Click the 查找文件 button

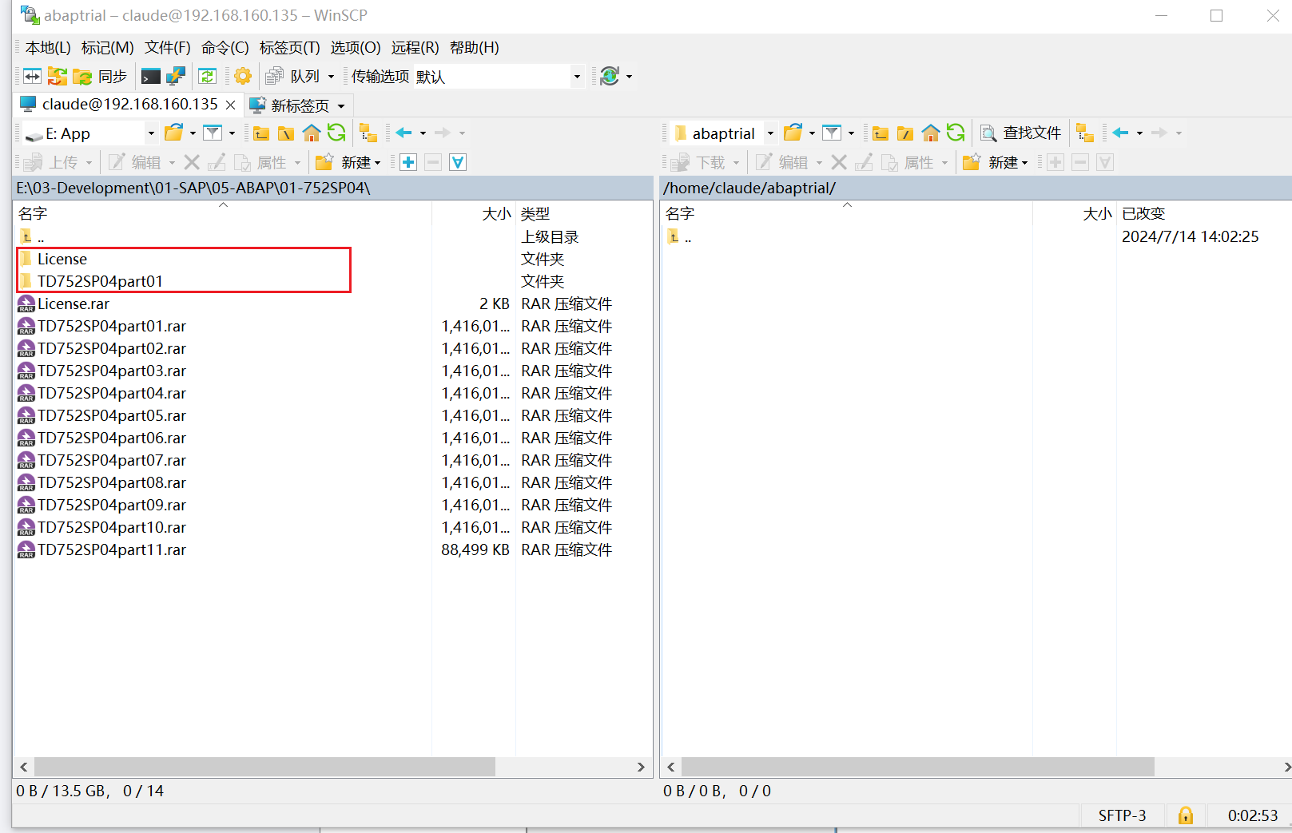pos(1021,133)
